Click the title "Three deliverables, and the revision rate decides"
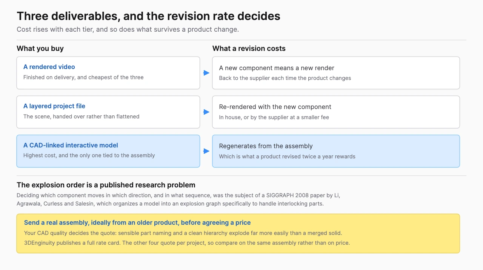This screenshot has height=270, width=483. [148, 16]
